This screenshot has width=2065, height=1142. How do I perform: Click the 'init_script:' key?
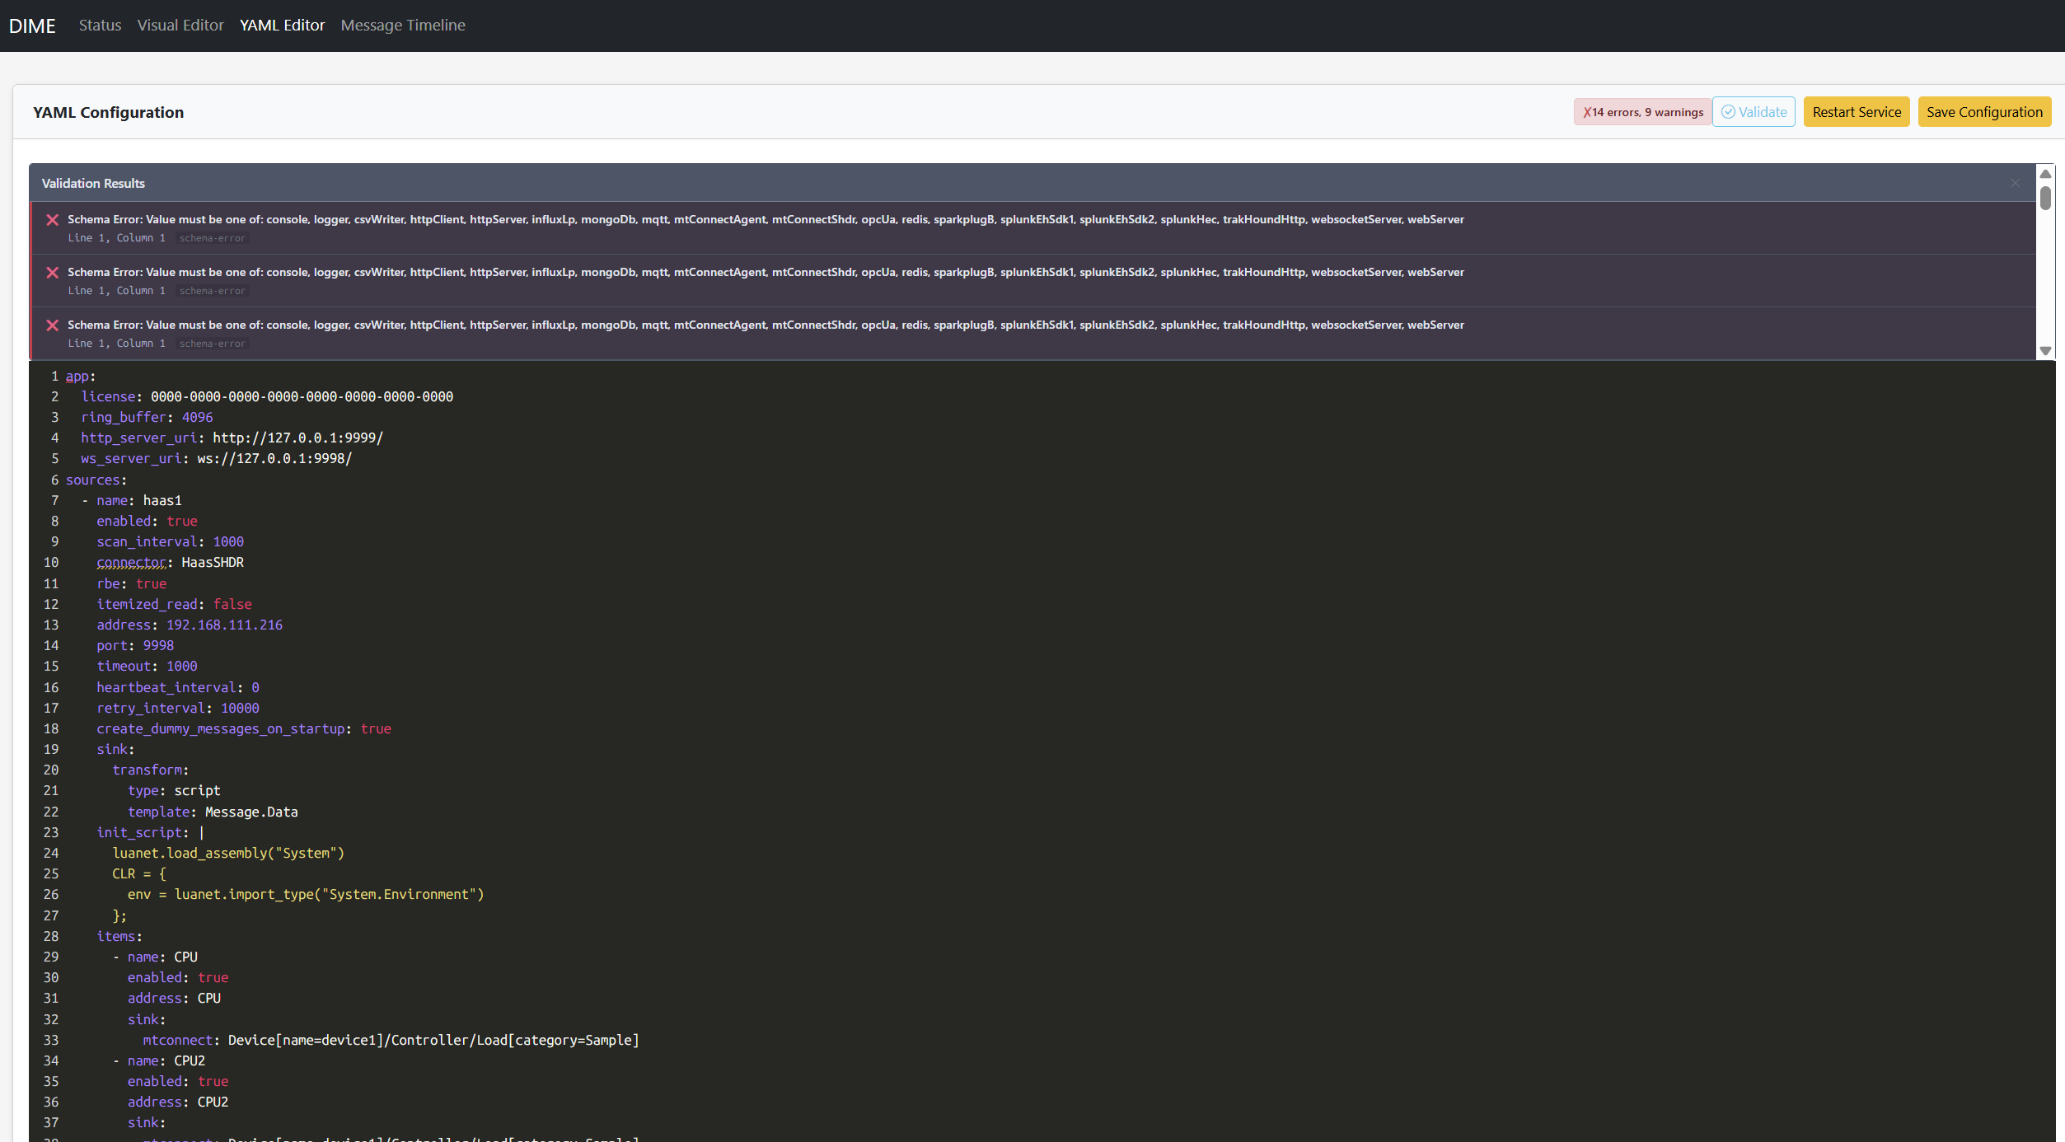click(143, 833)
